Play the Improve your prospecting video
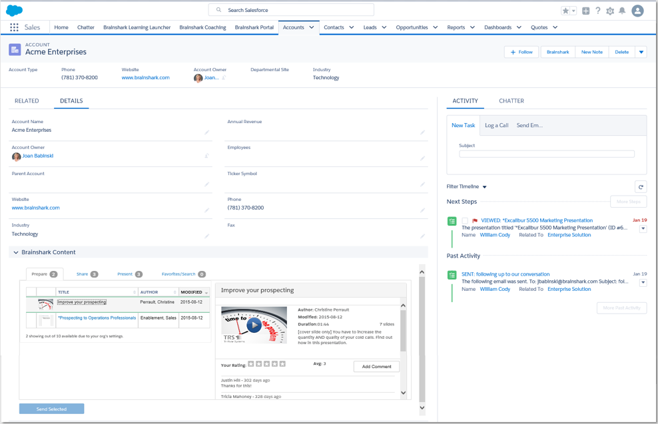The height and width of the screenshot is (424, 658). (254, 325)
